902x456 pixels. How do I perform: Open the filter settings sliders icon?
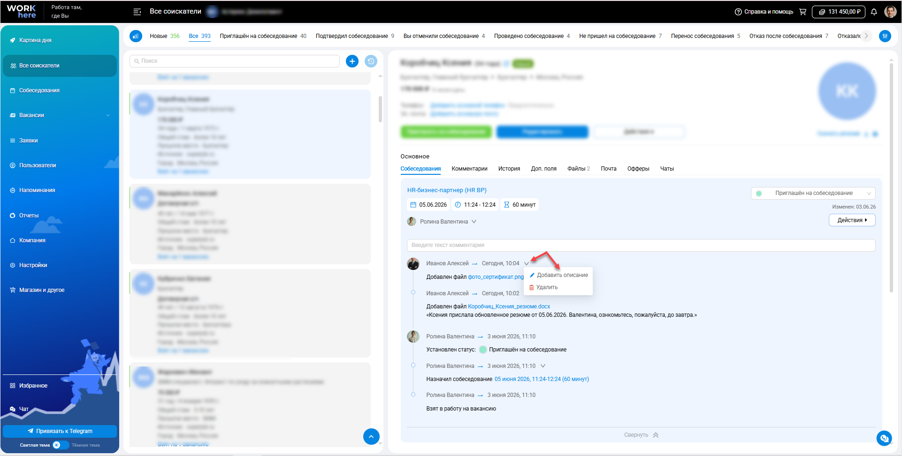click(885, 36)
